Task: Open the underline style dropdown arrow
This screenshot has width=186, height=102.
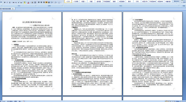Action: pos(11,3)
